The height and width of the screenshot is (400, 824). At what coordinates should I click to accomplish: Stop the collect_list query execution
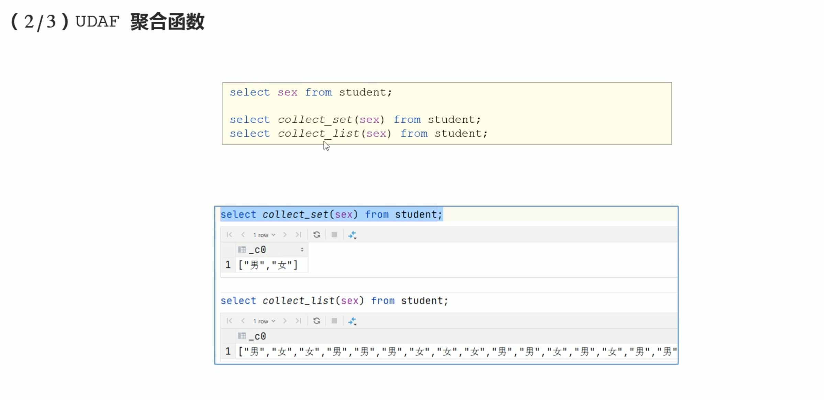334,321
